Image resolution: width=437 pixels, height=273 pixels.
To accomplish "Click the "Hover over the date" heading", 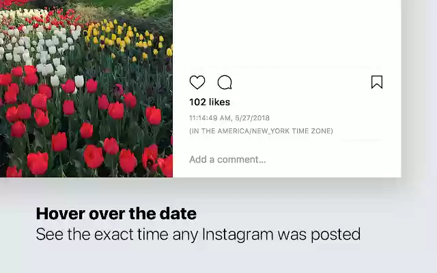I will 116,214.
